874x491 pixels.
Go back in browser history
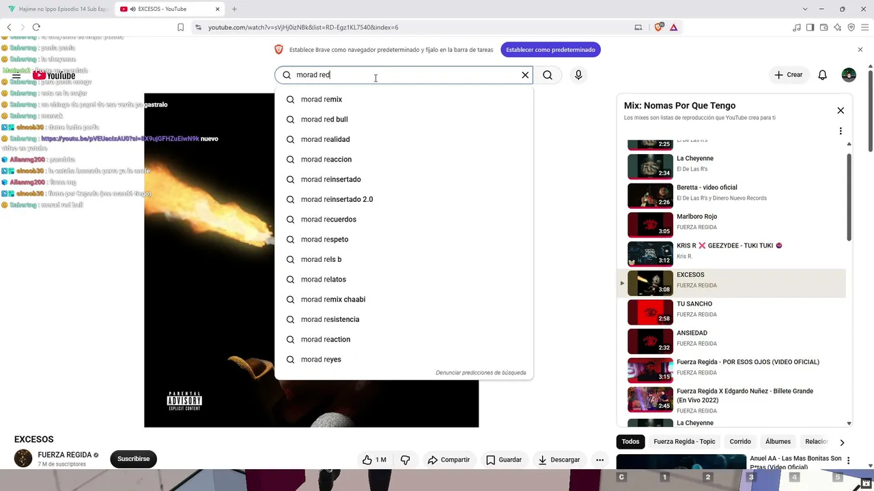[9, 27]
